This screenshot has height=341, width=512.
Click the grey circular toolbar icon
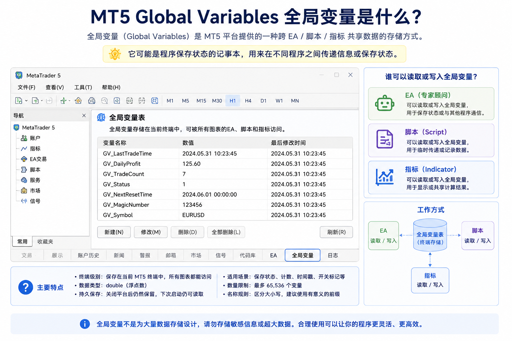[104, 101]
